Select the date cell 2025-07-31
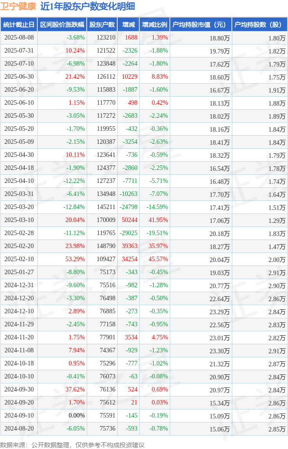The height and width of the screenshot is (449, 288). [x=19, y=51]
